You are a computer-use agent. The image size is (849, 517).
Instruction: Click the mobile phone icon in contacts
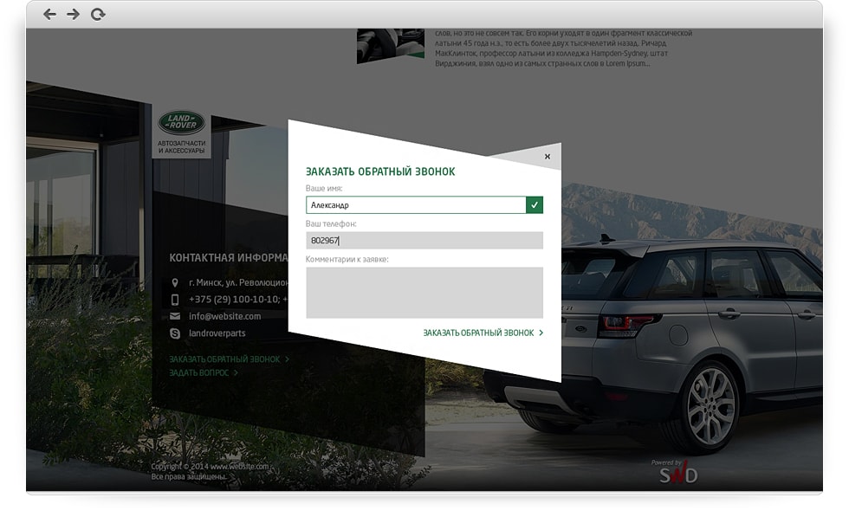(x=175, y=300)
